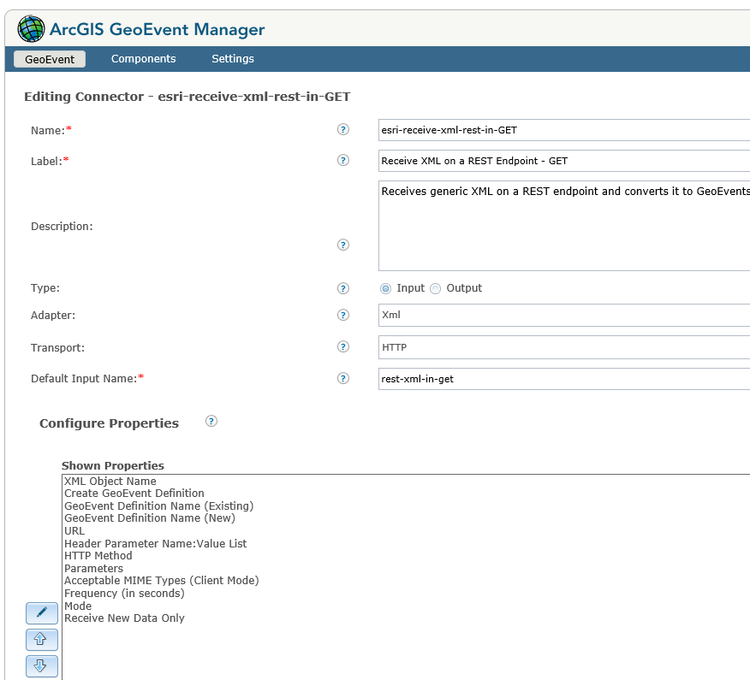Click the pencil edit property button
750x680 pixels.
click(x=42, y=613)
